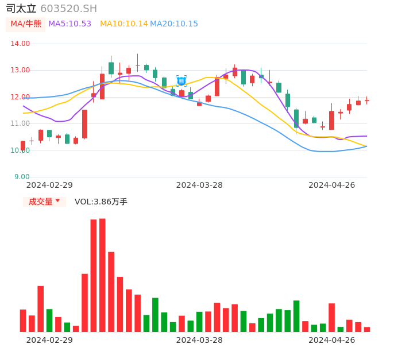The width and height of the screenshot is (394, 348).
Task: Click the 2024-02-29 date label under candlestick chart
Action: tap(49, 185)
